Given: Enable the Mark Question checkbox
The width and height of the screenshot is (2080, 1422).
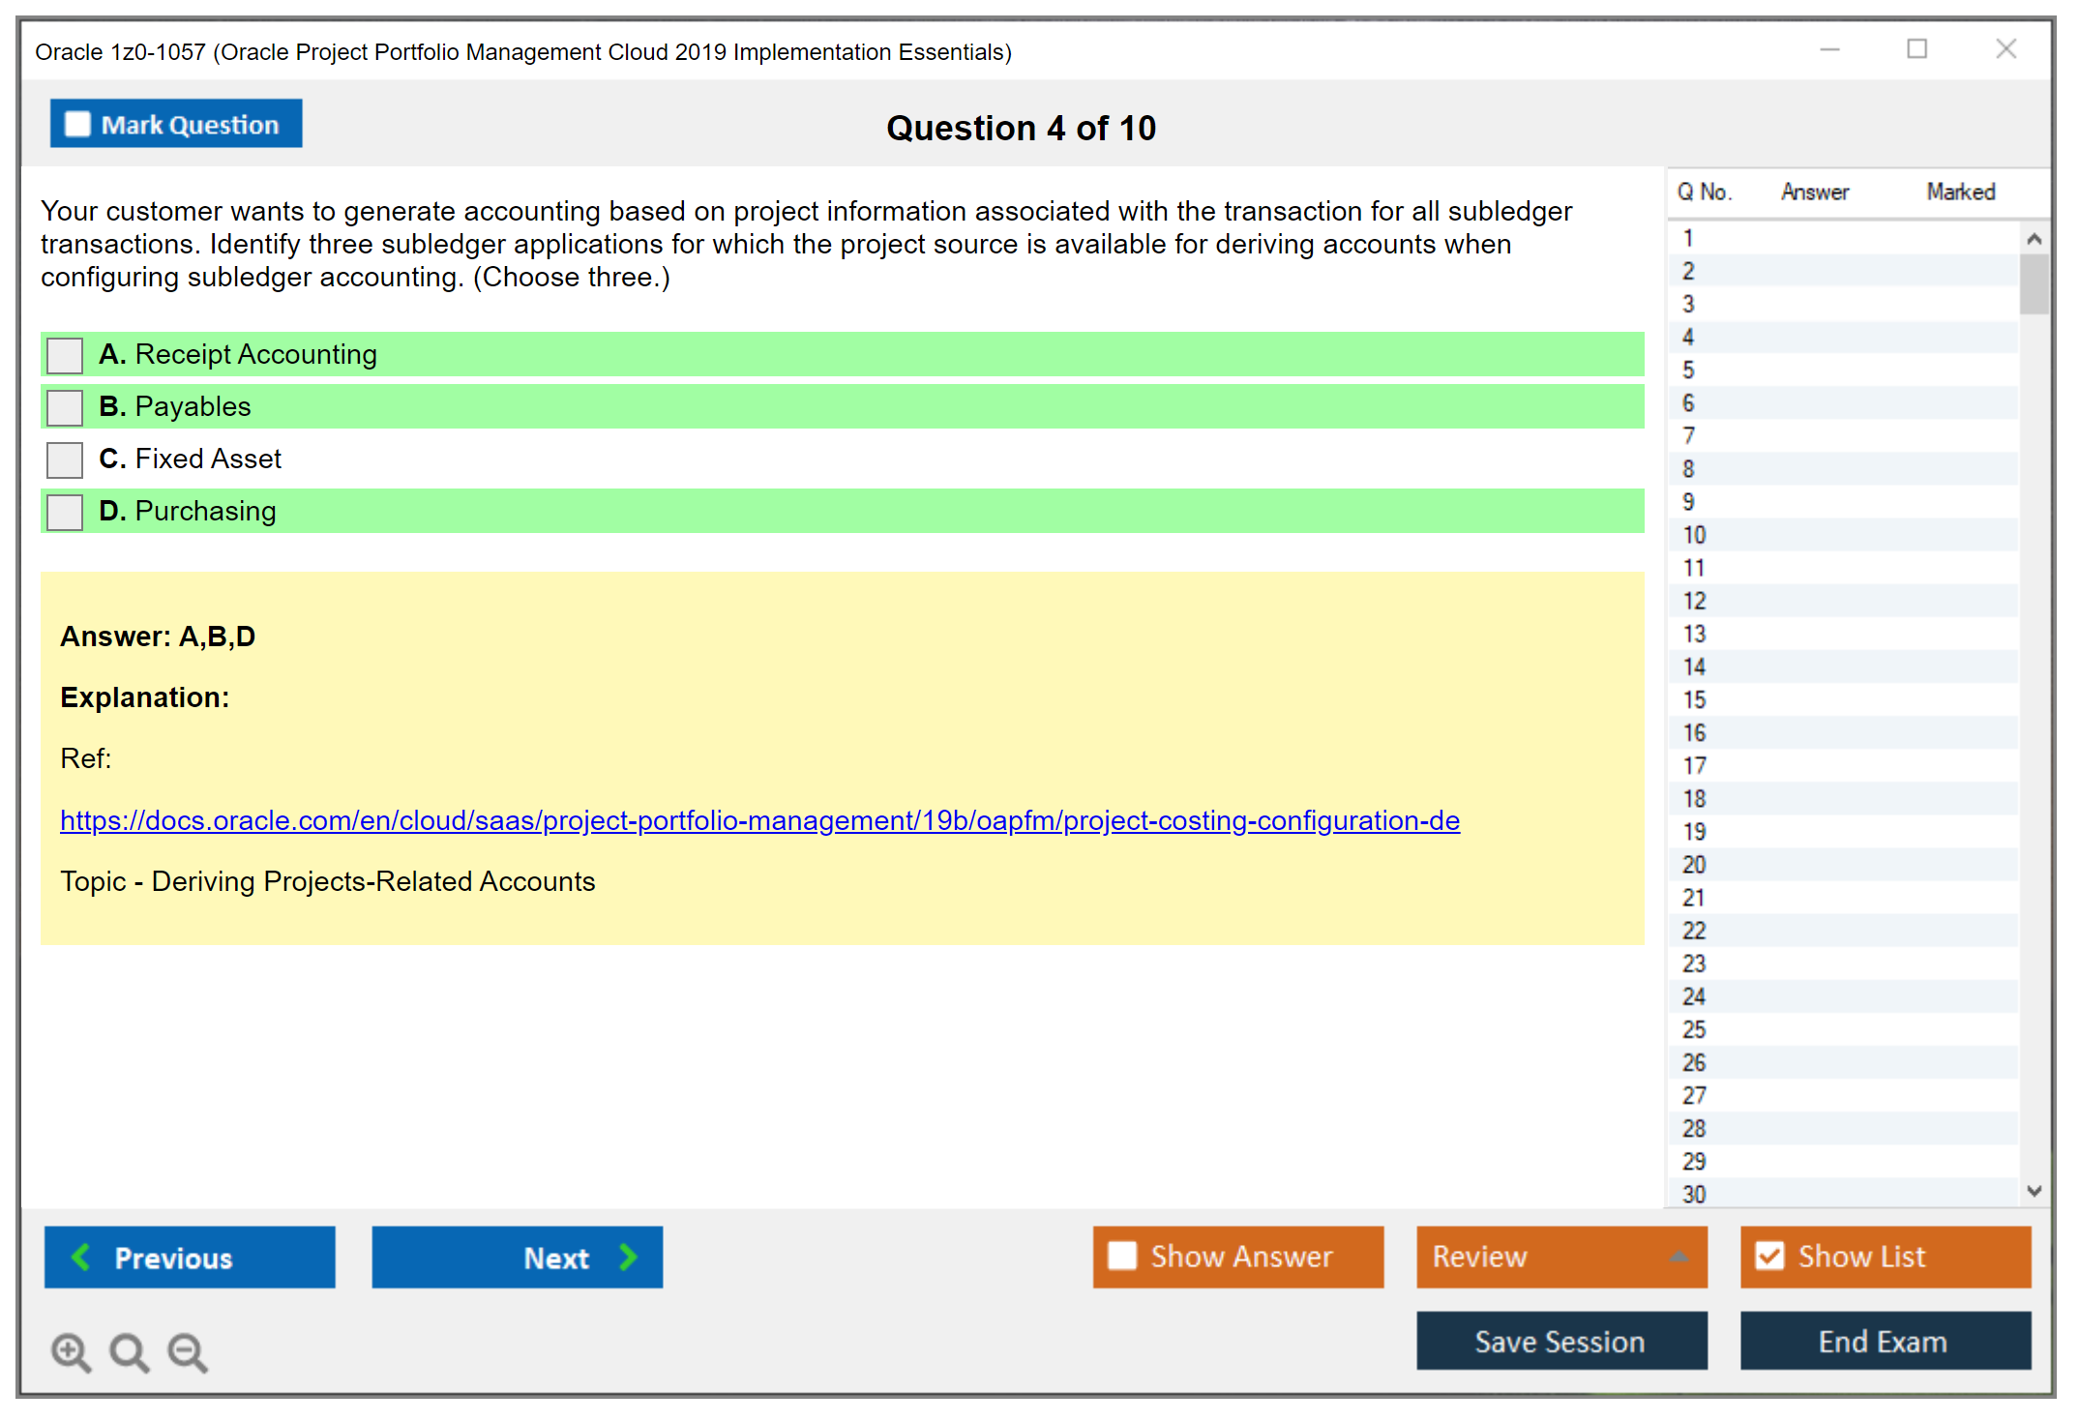Looking at the screenshot, I should [x=76, y=123].
